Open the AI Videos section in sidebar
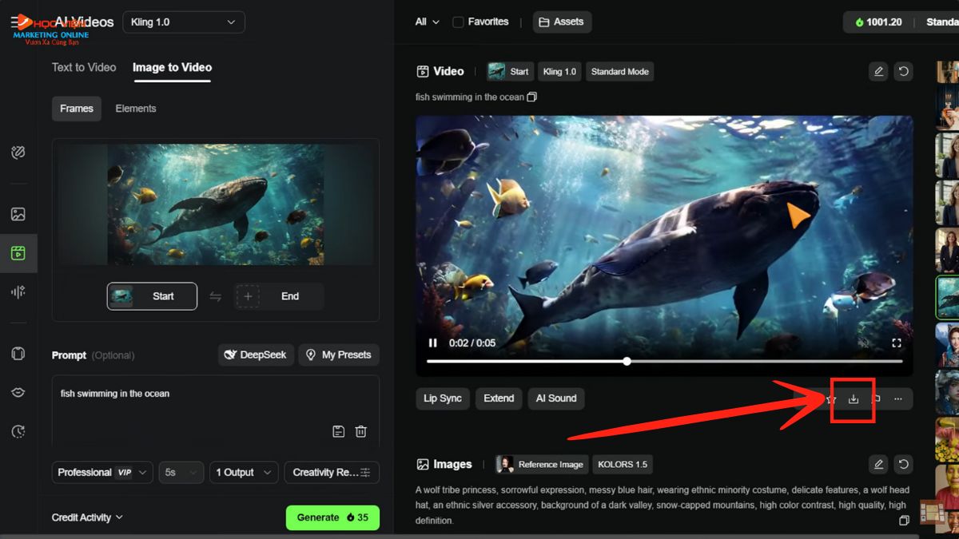Viewport: 959px width, 539px height. pos(18,253)
